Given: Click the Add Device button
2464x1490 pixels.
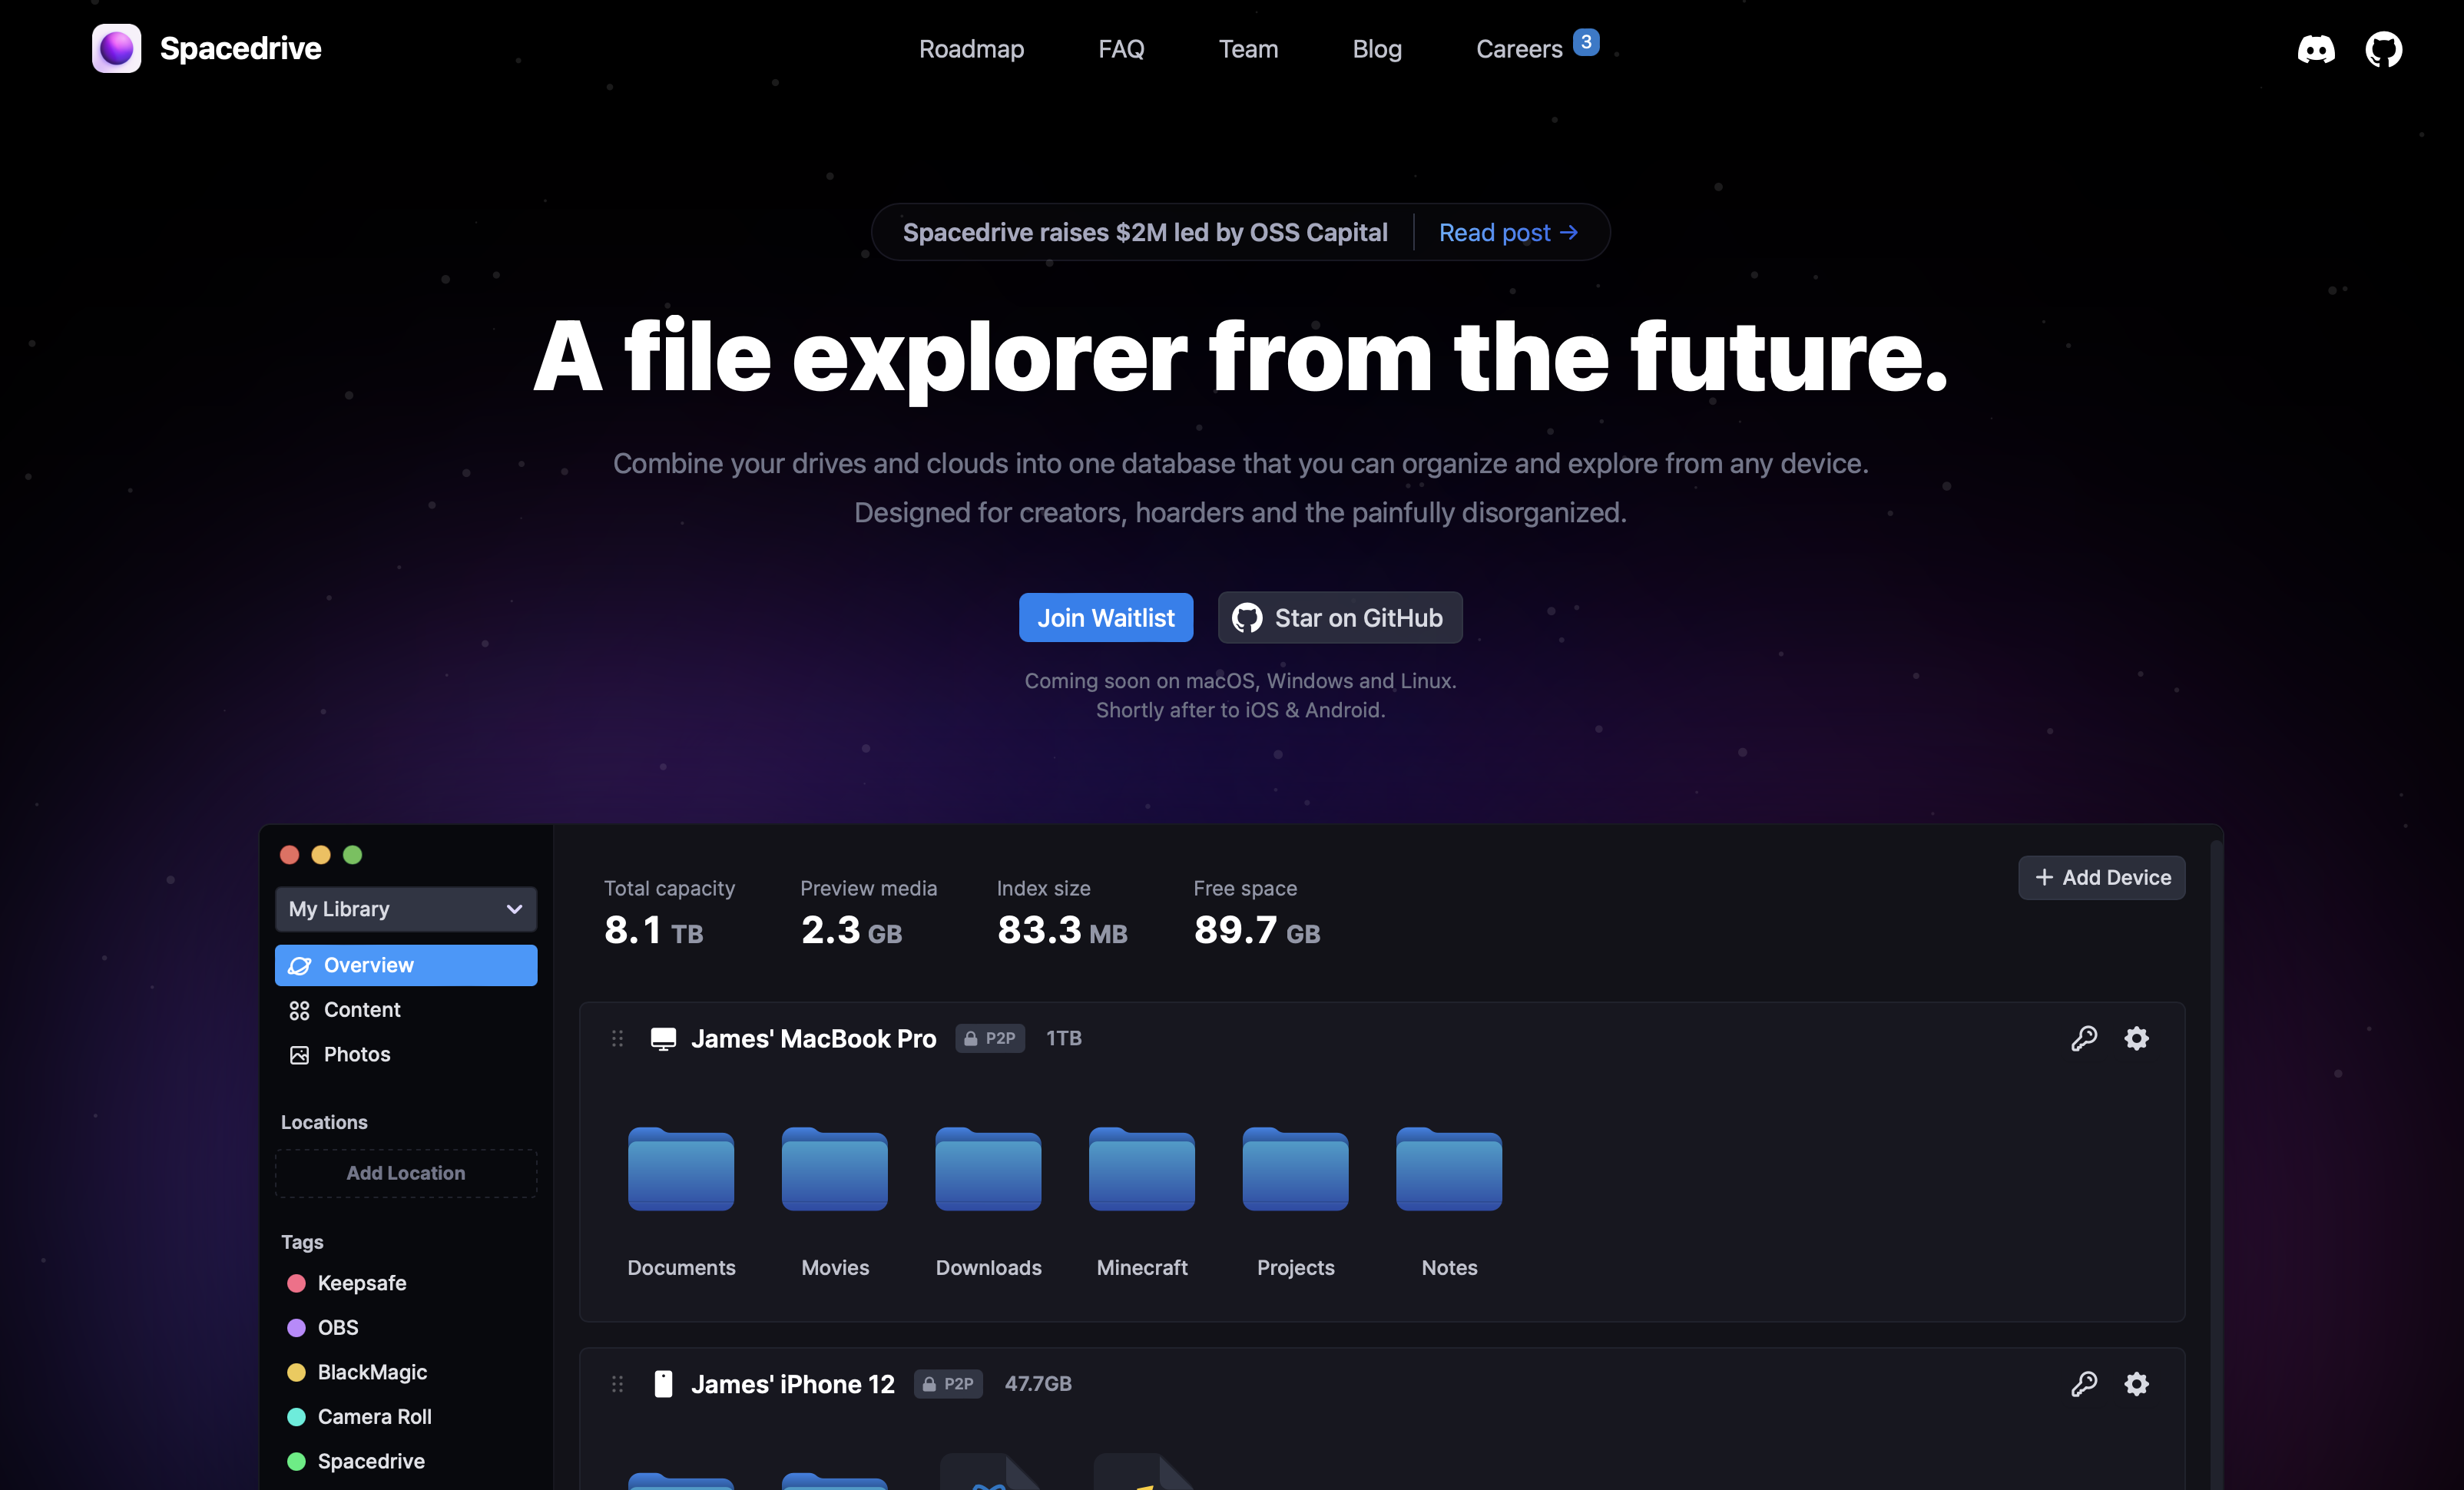Looking at the screenshot, I should tap(2101, 877).
